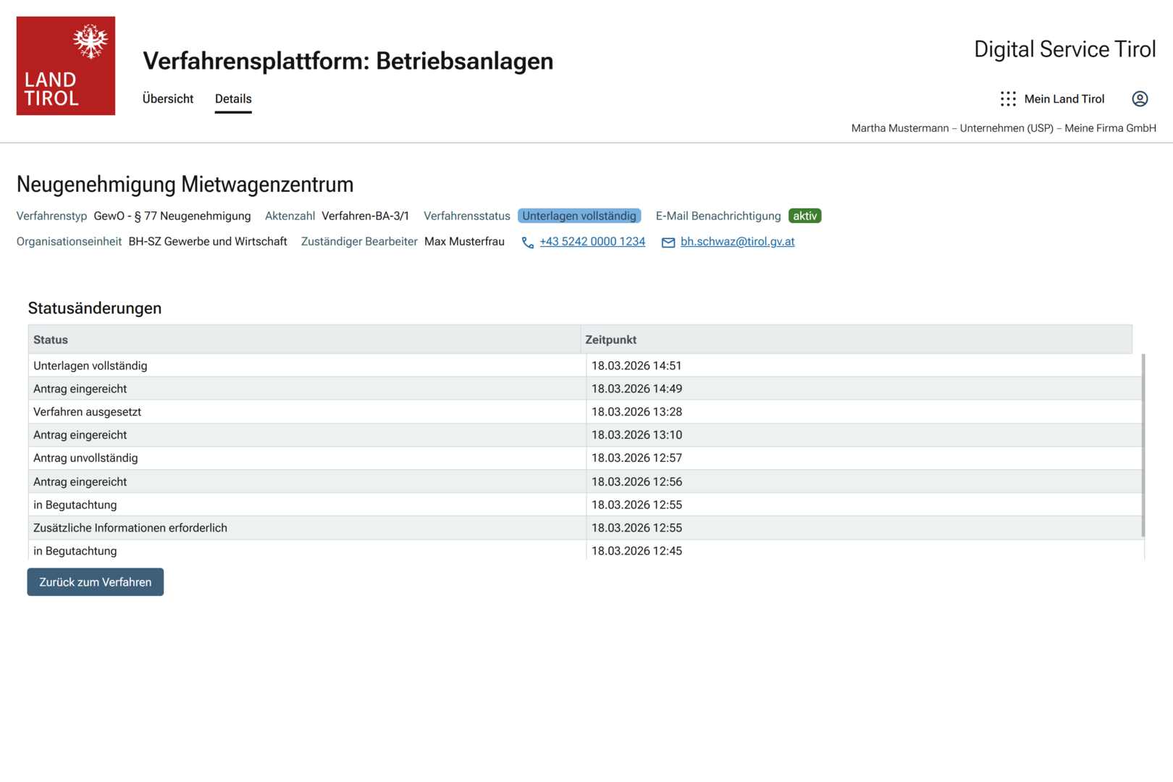The image size is (1173, 782).
Task: Click the status table vertical scrollbar
Action: [1143, 445]
